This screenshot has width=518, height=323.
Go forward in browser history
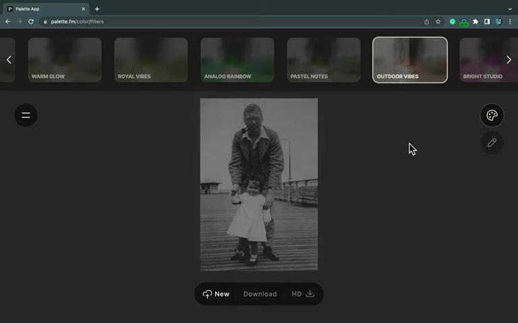19,22
